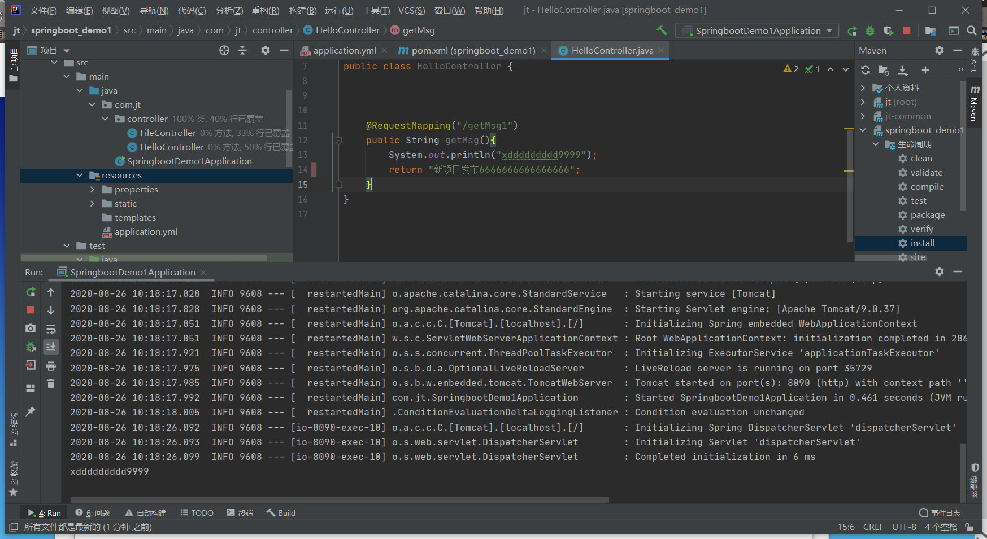Change UTF-8 encoding in status bar
Screen dimensions: 987x539
tap(904, 527)
